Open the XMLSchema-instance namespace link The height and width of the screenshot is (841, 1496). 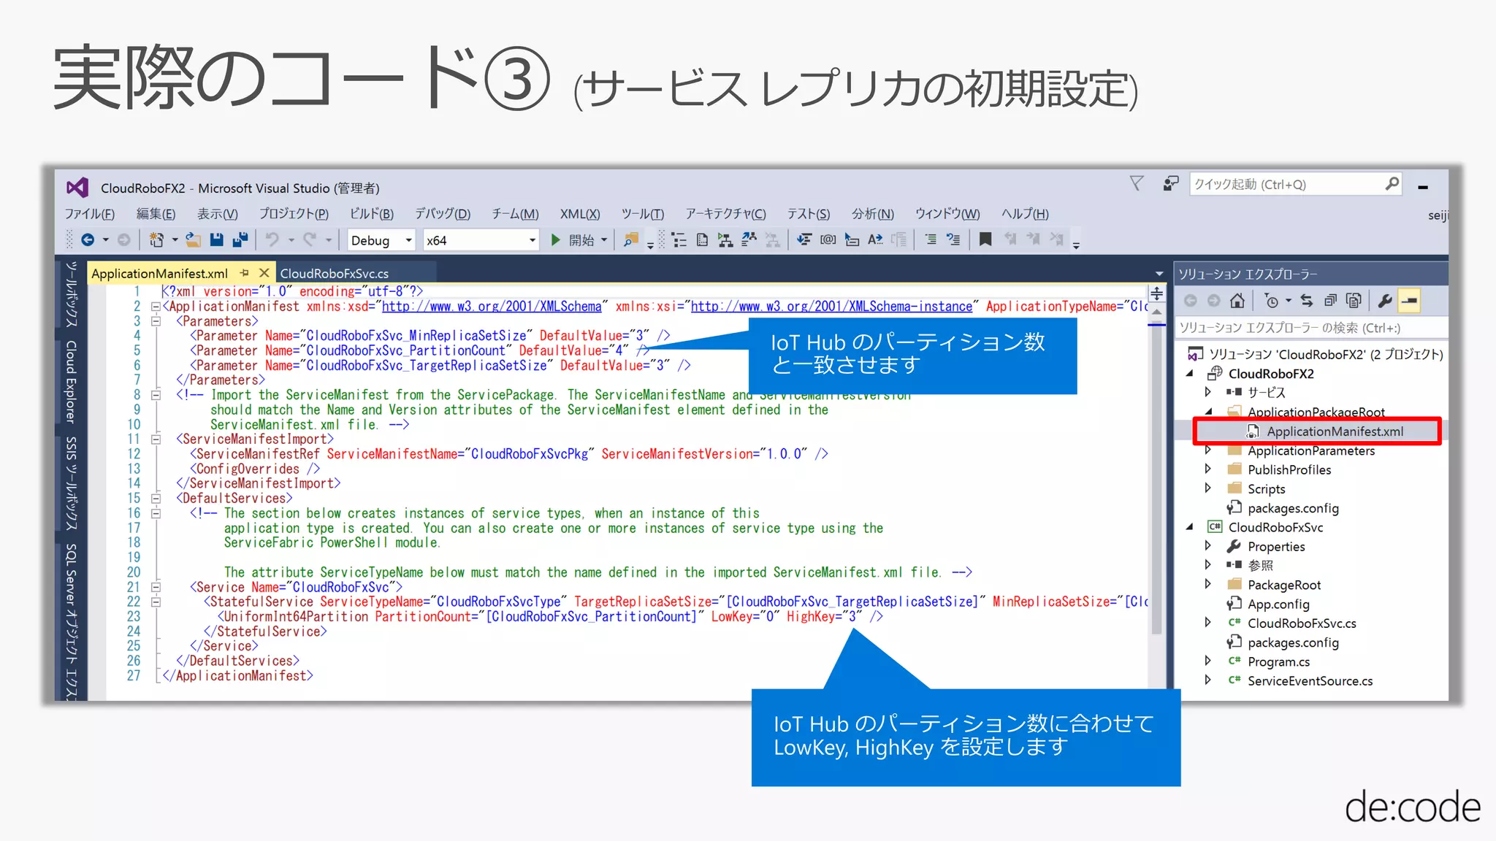point(832,307)
